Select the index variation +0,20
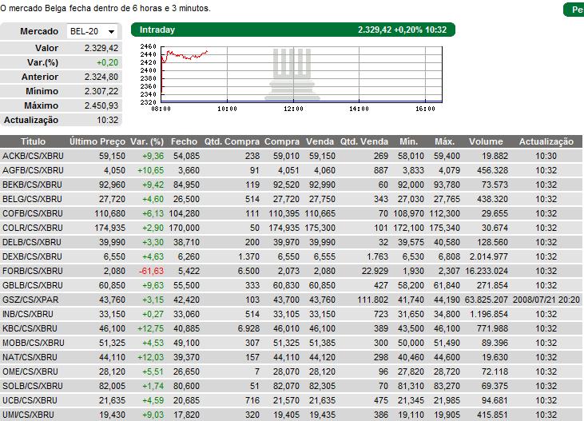The width and height of the screenshot is (584, 421). (107, 62)
